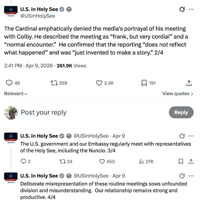The width and height of the screenshot is (200, 200).
Task: Click the Grok icon on the main post
Action: (182, 9)
